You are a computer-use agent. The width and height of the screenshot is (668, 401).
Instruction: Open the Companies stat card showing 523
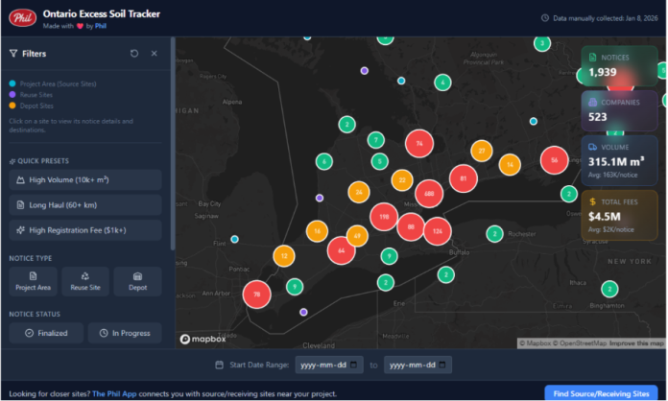(x=619, y=110)
